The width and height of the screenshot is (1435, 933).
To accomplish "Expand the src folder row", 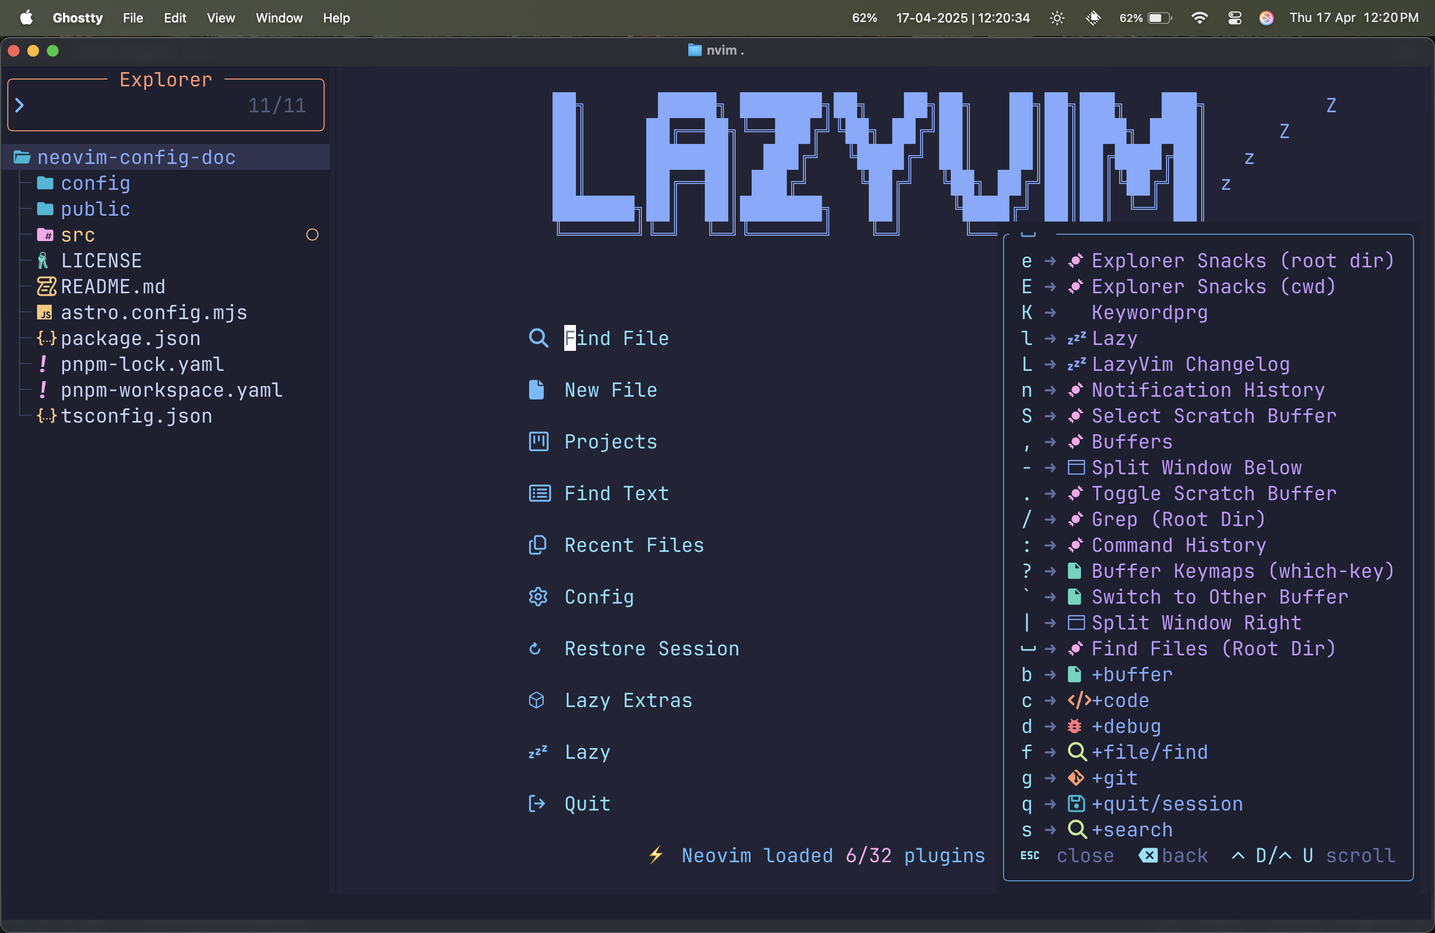I will coord(166,234).
